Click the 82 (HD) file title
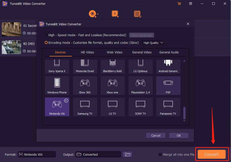 pos(29,44)
